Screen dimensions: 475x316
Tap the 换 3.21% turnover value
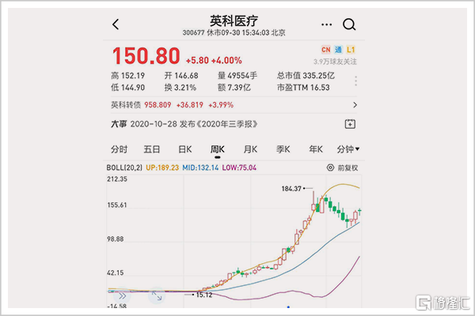(180, 88)
